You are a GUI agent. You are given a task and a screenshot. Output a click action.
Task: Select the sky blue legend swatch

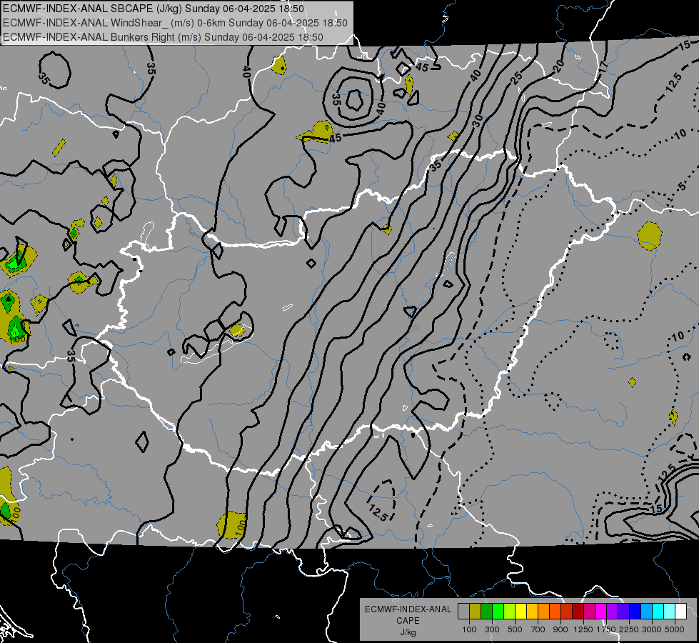tap(647, 612)
